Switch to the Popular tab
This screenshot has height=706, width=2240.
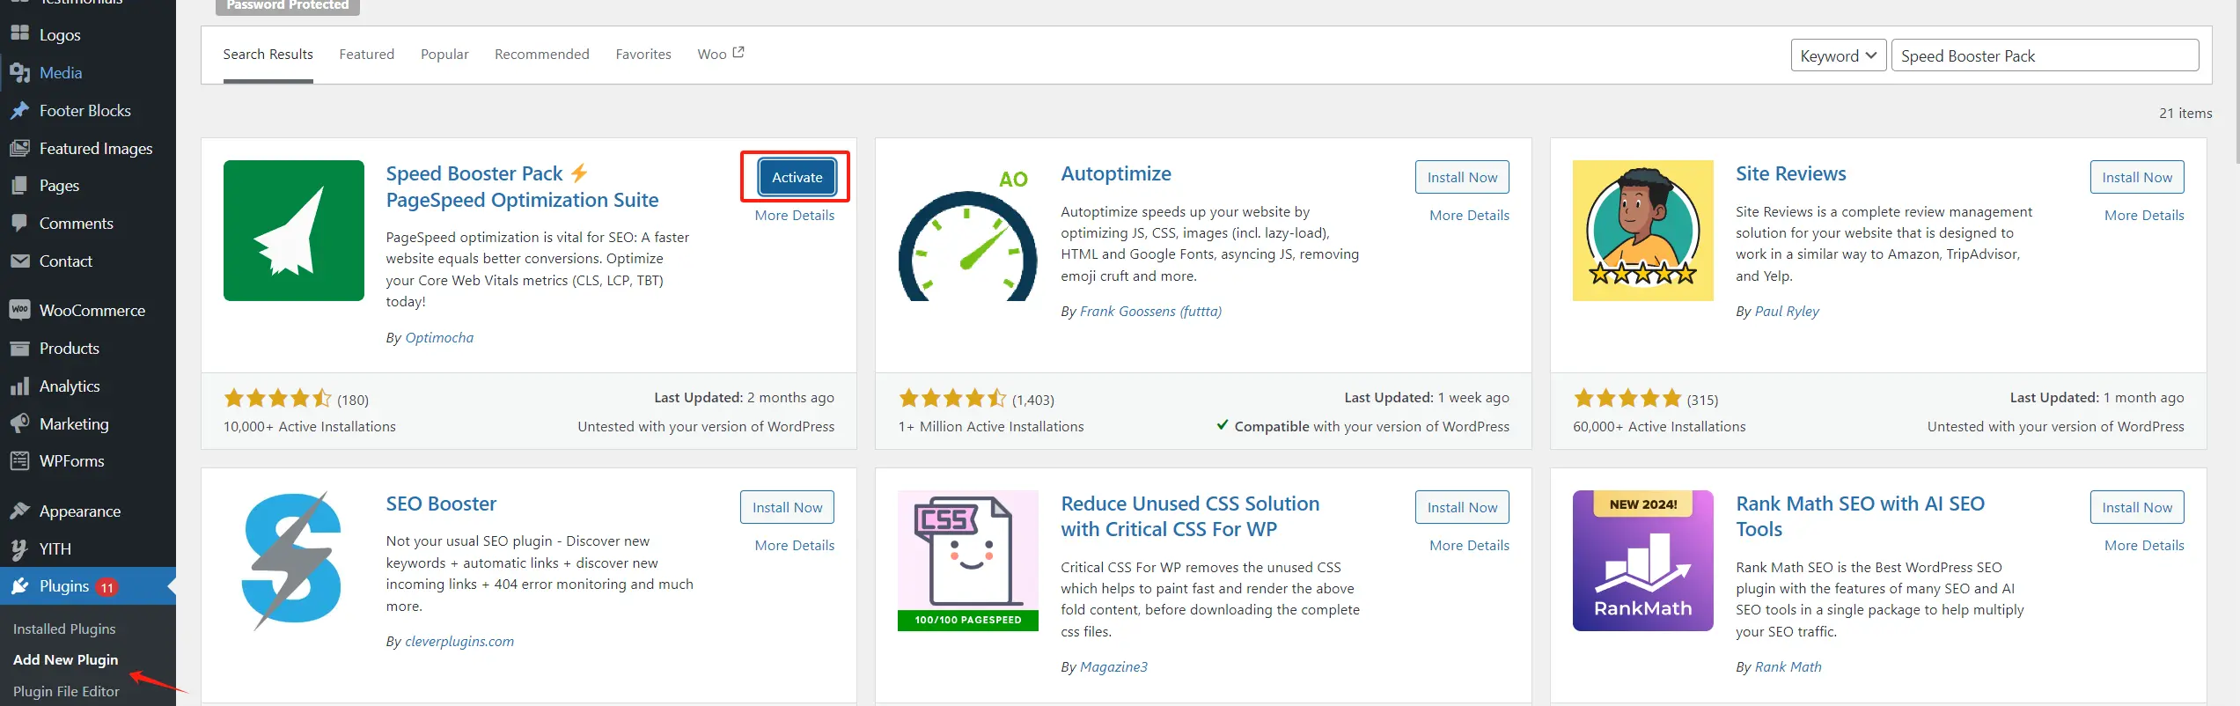point(444,55)
